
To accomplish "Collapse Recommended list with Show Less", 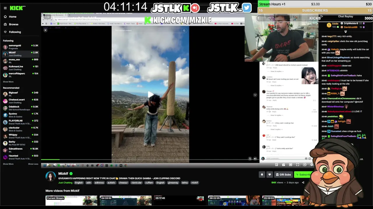I will click(33, 164).
